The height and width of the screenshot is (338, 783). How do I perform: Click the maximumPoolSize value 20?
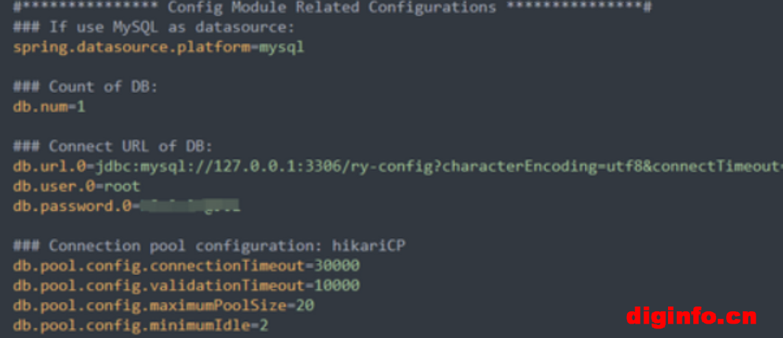pos(305,306)
